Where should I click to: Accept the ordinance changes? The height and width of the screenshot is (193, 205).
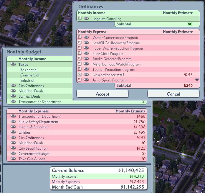tap(102, 94)
